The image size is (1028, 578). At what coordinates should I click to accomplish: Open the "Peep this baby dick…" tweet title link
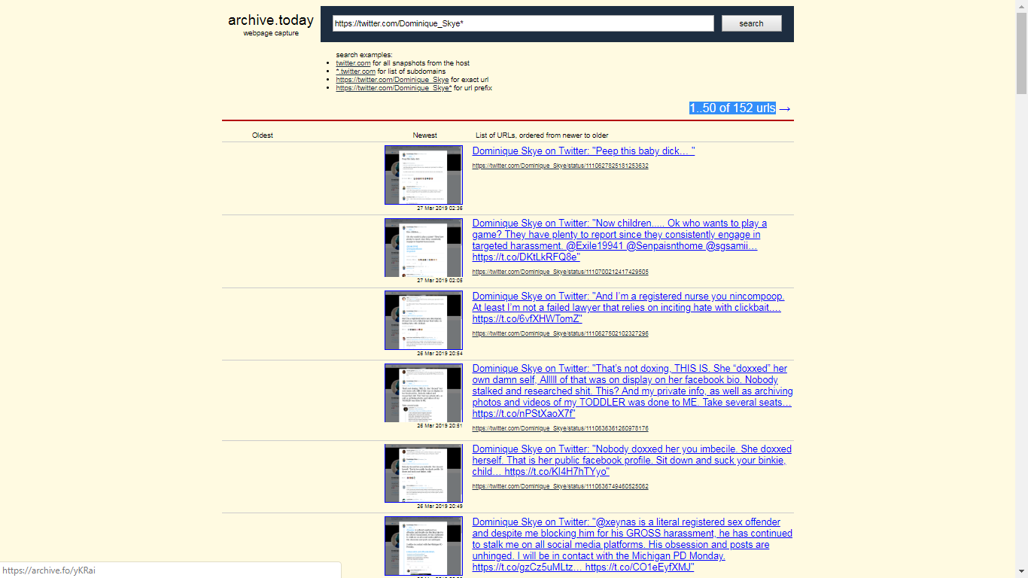click(x=583, y=151)
